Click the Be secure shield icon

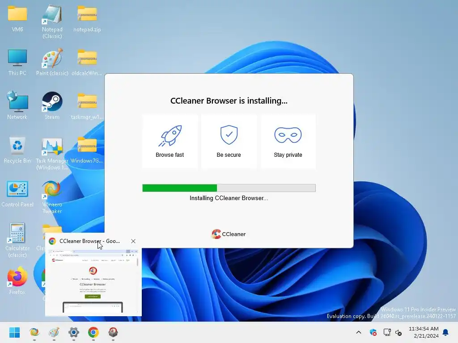click(229, 135)
